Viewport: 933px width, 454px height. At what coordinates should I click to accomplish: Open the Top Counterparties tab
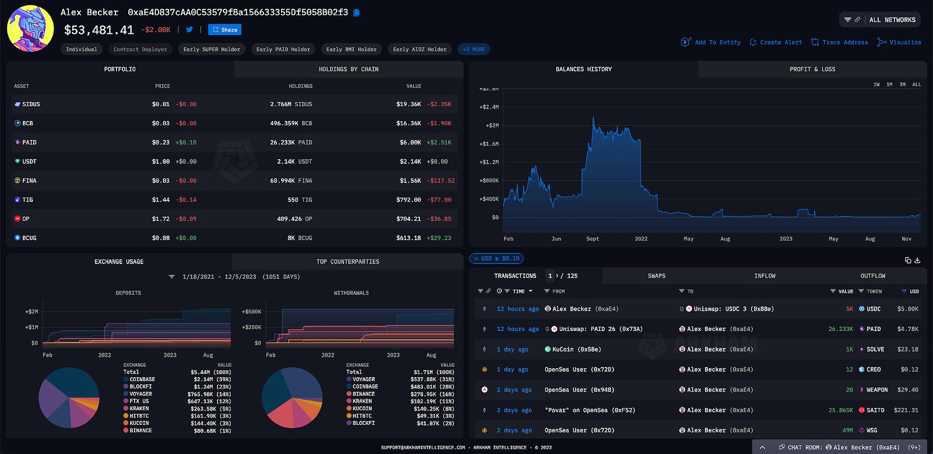(348, 262)
